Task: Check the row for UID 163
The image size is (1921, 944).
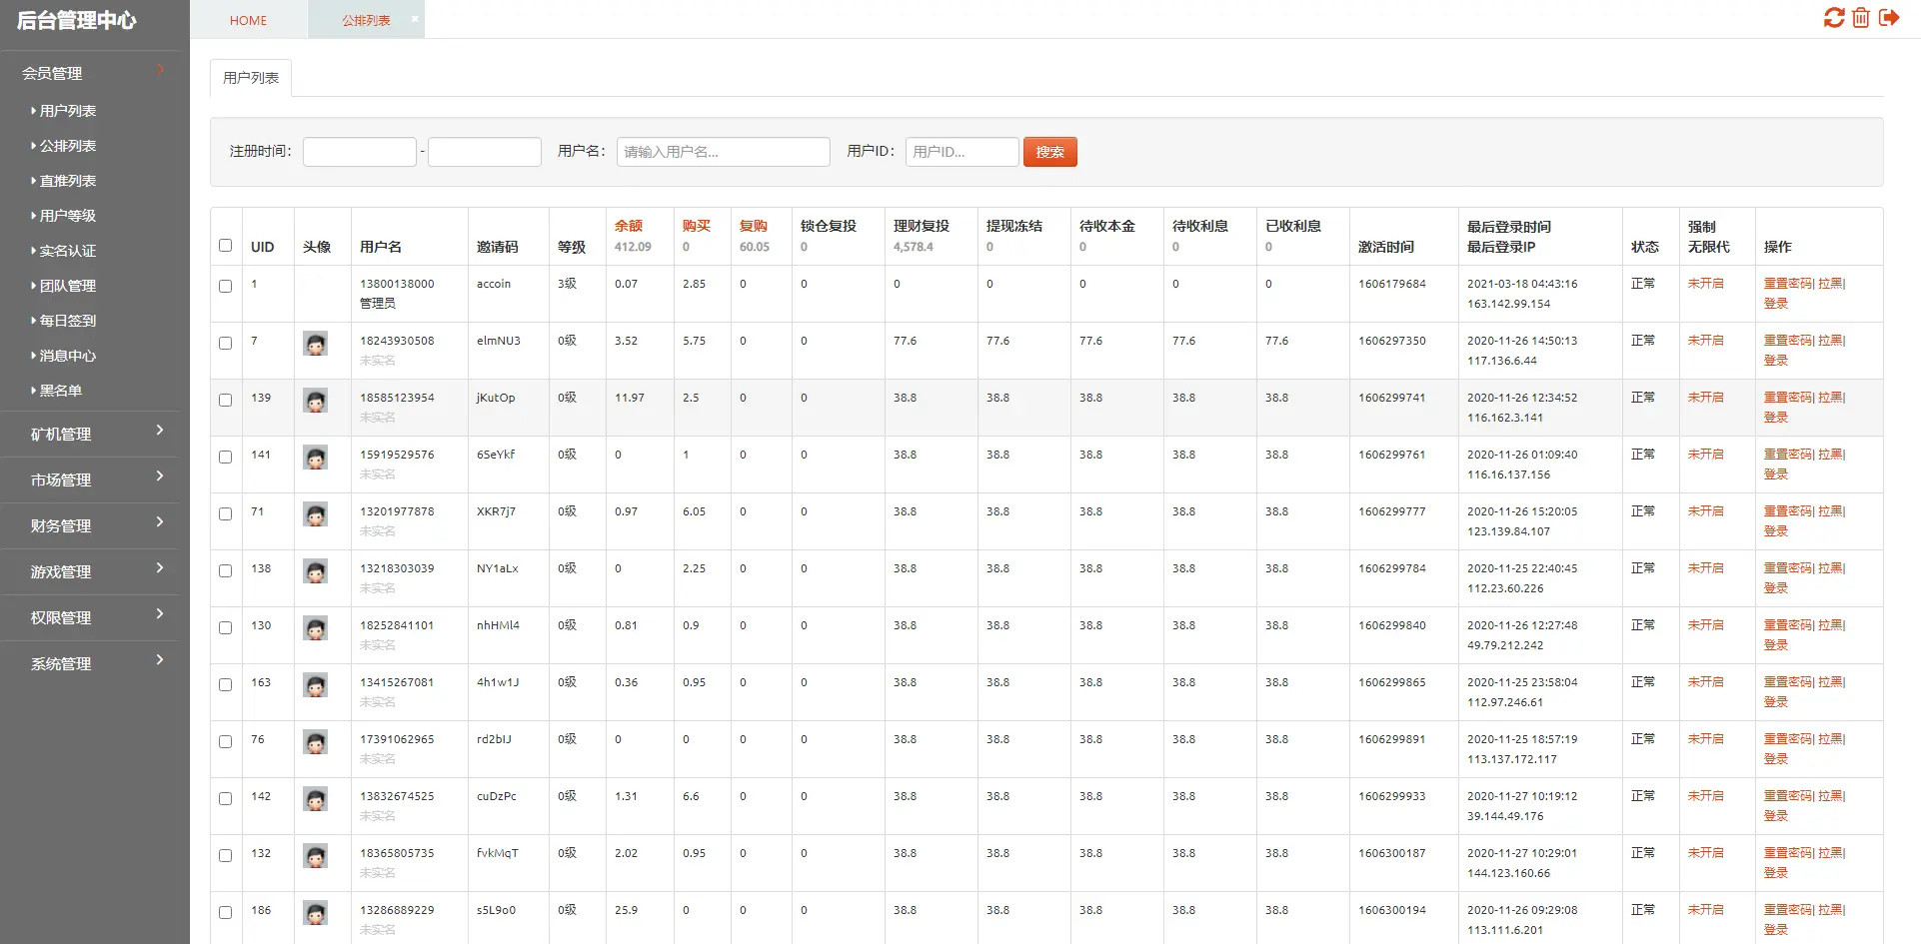Action: [225, 684]
